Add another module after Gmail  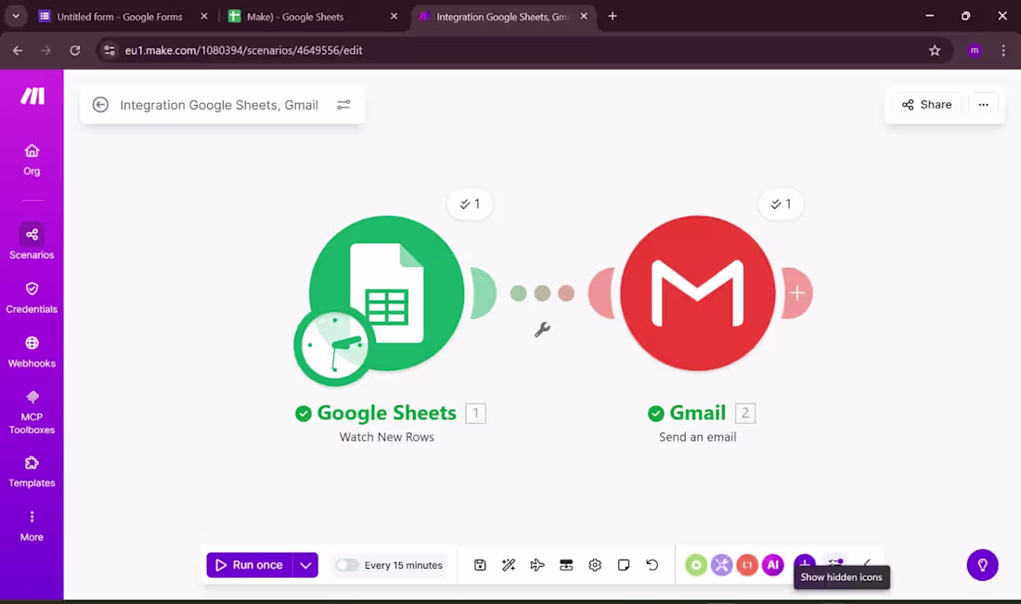tap(797, 293)
